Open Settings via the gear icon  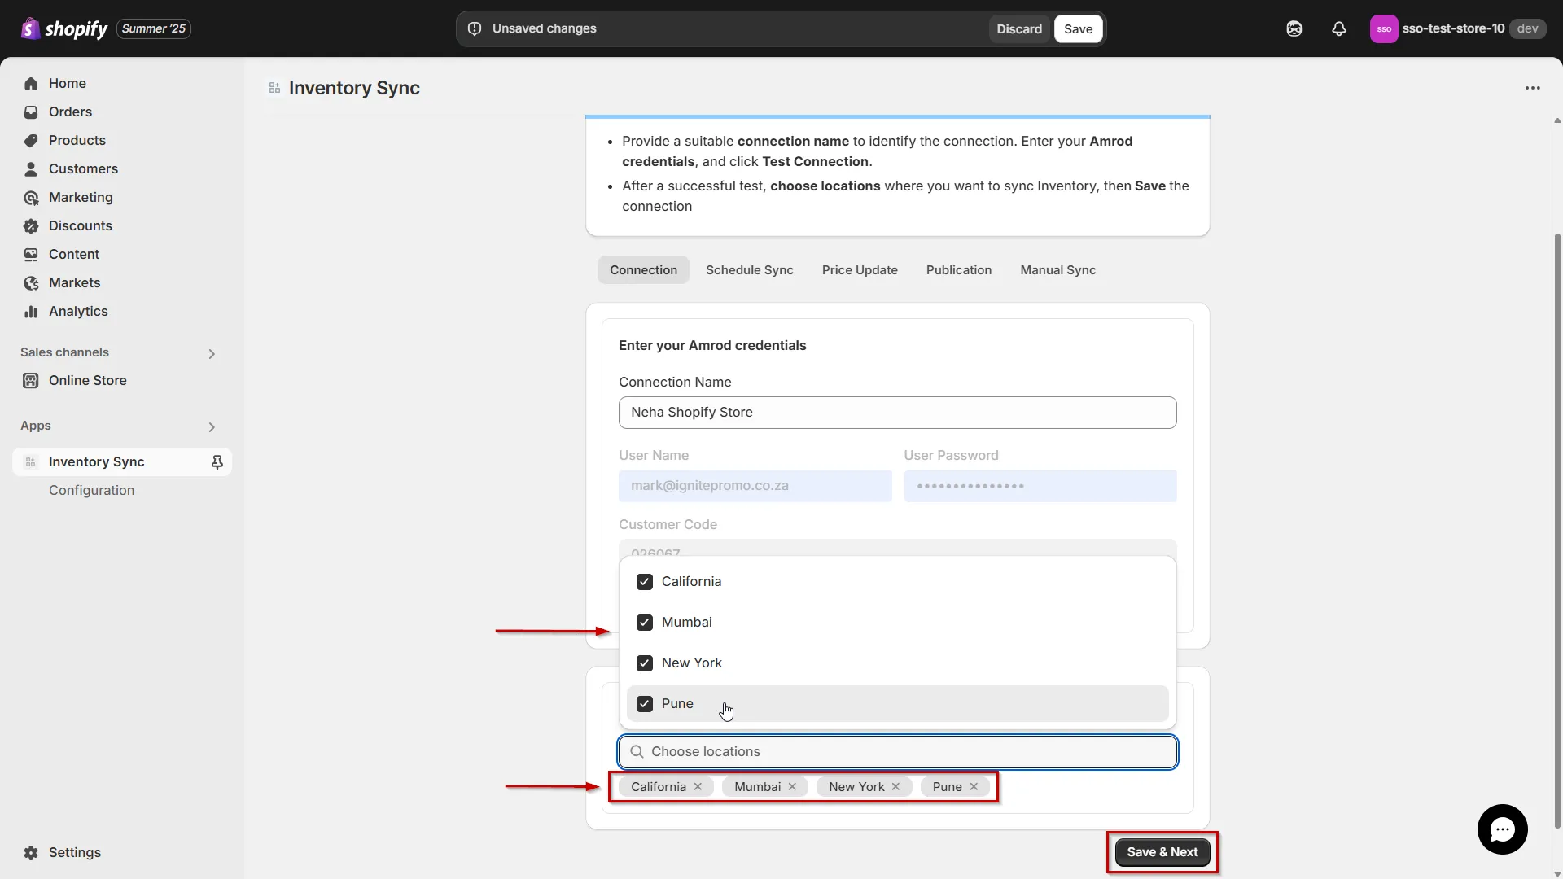[x=30, y=852]
